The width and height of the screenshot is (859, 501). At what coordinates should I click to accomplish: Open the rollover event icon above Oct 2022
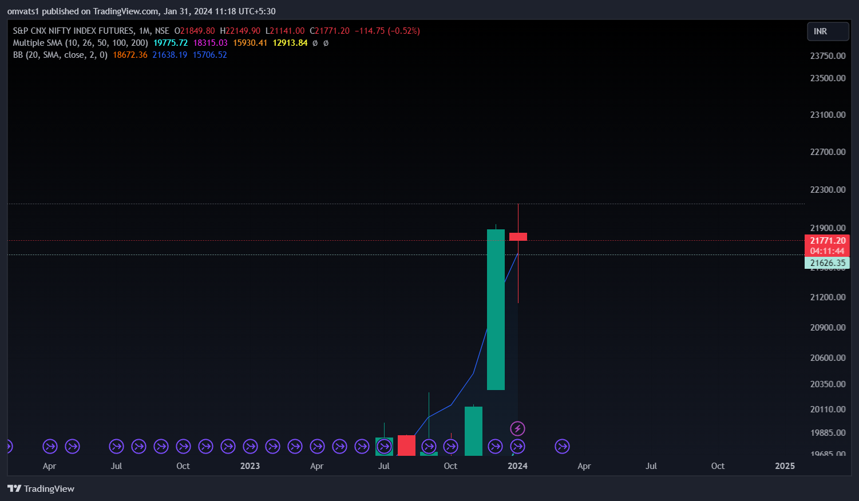pos(183,446)
